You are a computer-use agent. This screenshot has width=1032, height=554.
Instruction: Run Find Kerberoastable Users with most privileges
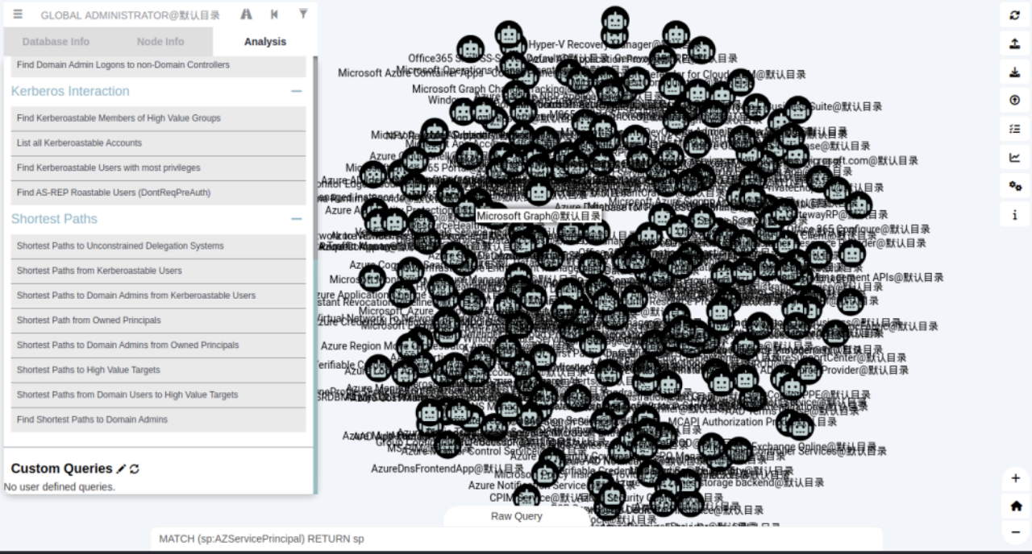(x=158, y=168)
